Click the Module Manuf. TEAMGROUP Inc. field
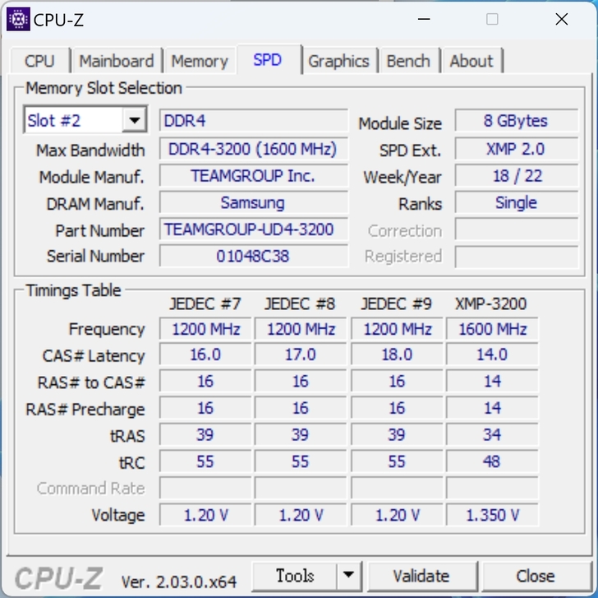The width and height of the screenshot is (598, 598). coord(254,176)
